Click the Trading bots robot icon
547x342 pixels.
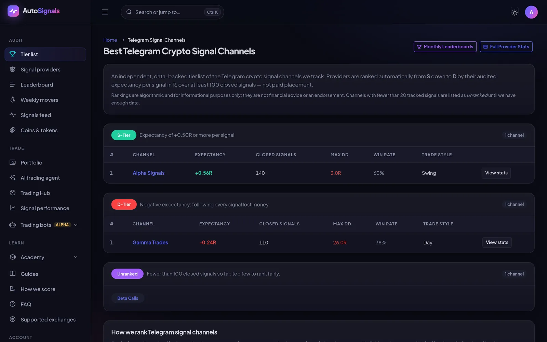click(x=13, y=225)
